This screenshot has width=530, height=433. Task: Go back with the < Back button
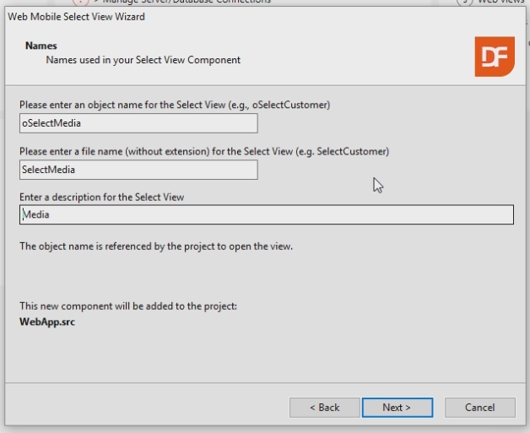[x=324, y=408]
